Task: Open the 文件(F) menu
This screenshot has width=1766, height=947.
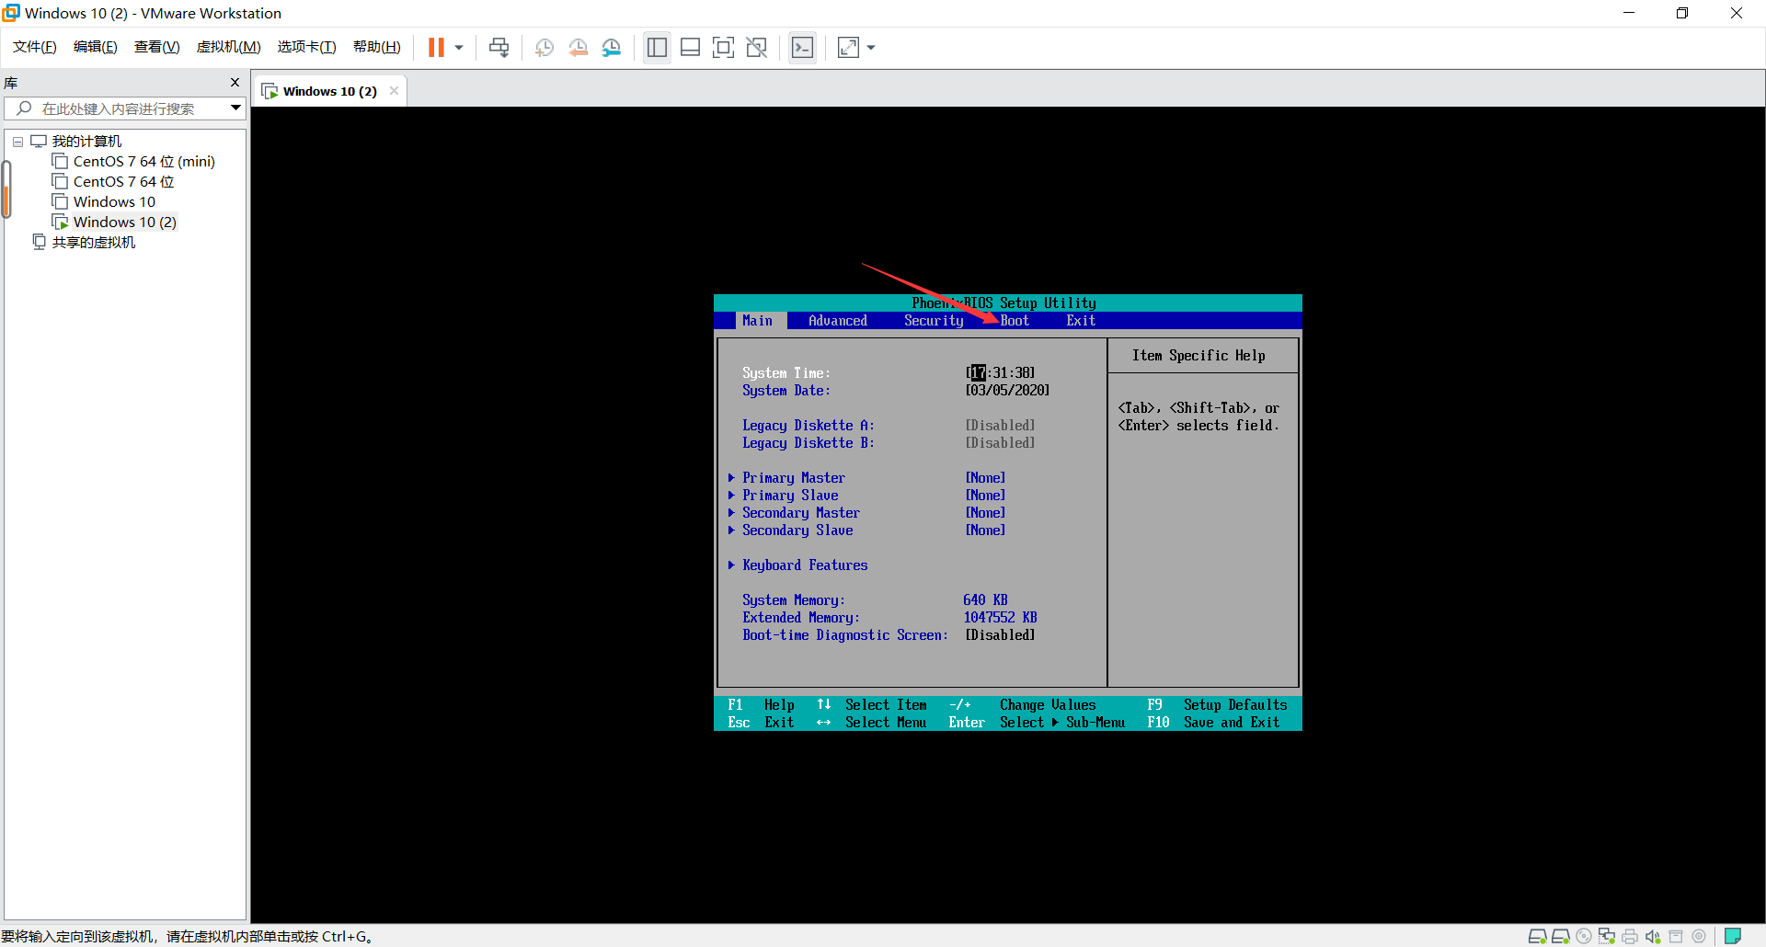Action: tap(35, 47)
